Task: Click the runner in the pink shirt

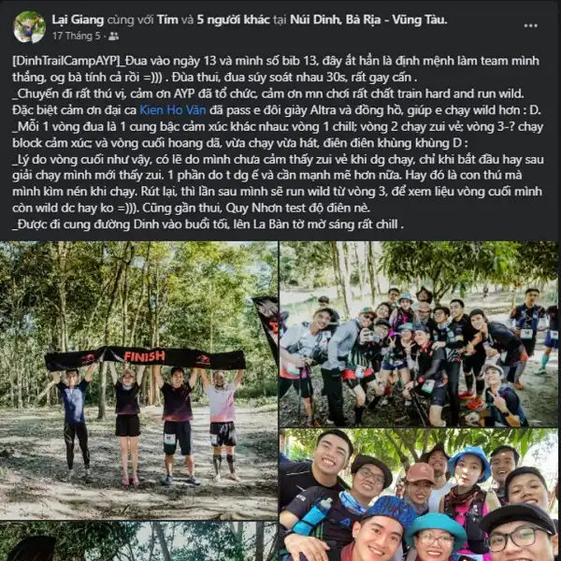Action: click(222, 425)
